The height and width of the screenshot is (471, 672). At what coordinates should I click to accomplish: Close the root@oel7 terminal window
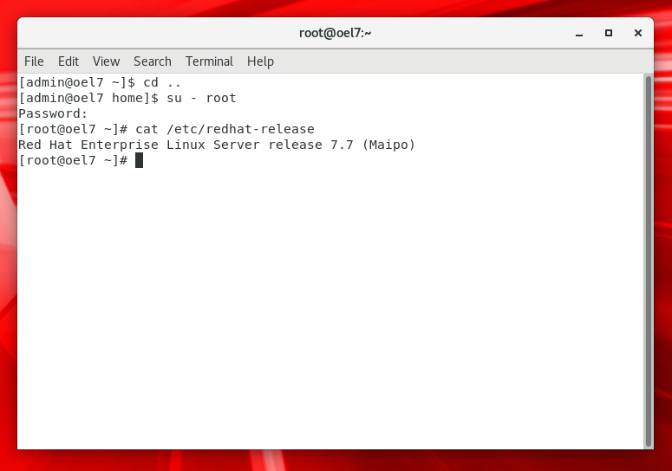point(637,33)
